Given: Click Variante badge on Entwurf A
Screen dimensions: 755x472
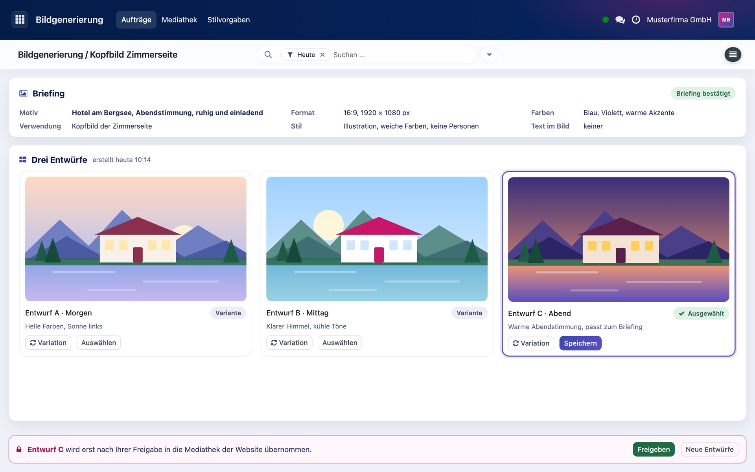Looking at the screenshot, I should [228, 313].
